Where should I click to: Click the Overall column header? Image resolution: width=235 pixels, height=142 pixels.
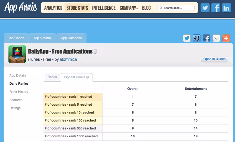pos(133,89)
